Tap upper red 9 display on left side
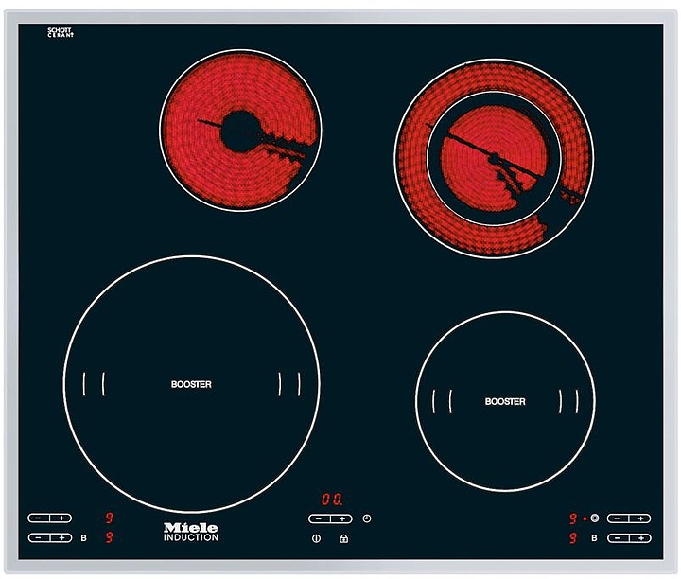681x579 pixels. (109, 518)
